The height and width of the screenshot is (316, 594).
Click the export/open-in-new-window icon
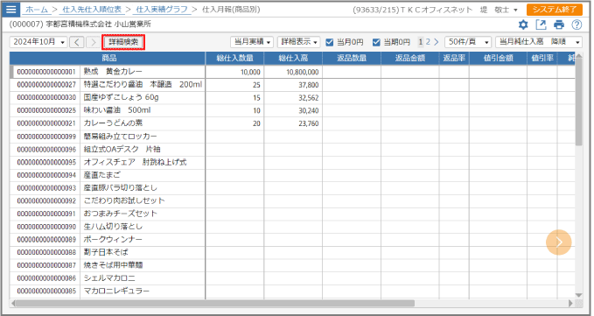[541, 25]
